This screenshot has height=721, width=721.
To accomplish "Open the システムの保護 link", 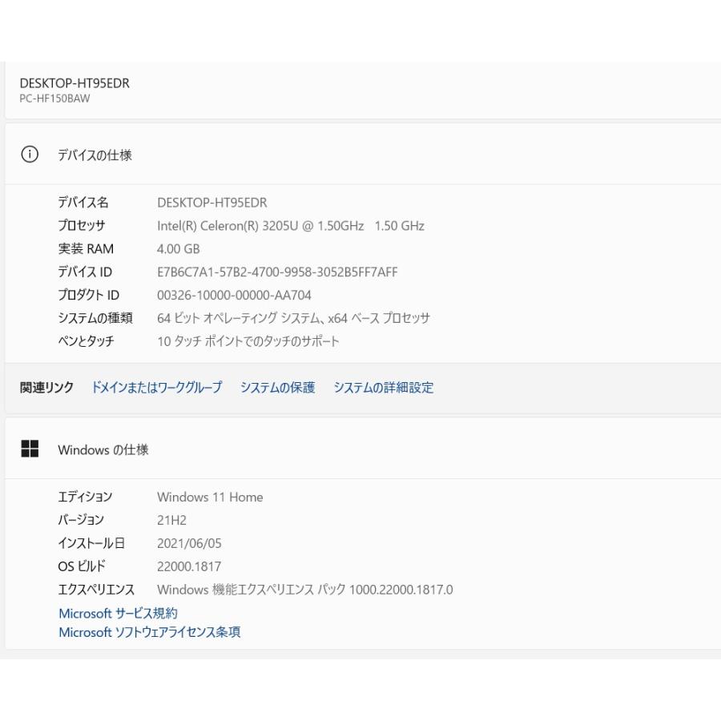I will point(277,388).
